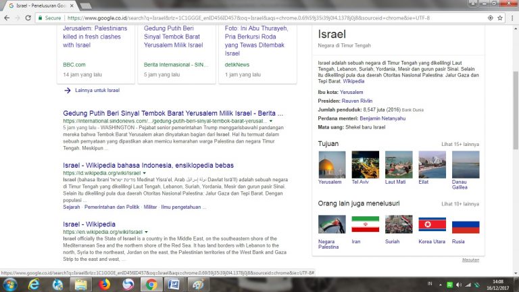Open Firefox from the taskbar
This screenshot has width=519, height=292.
[104, 284]
